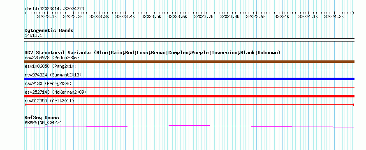Click the thin red line for esv1006050
This screenshot has width=366, height=150.
click(x=189, y=70)
